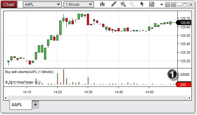Click the first gray link button square
This screenshot has height=115, width=197.
point(167,5)
